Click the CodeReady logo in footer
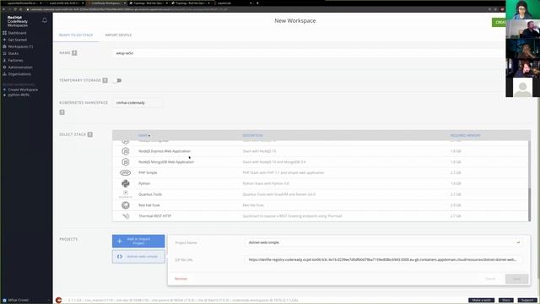The width and height of the screenshot is (540, 304). [x=58, y=301]
